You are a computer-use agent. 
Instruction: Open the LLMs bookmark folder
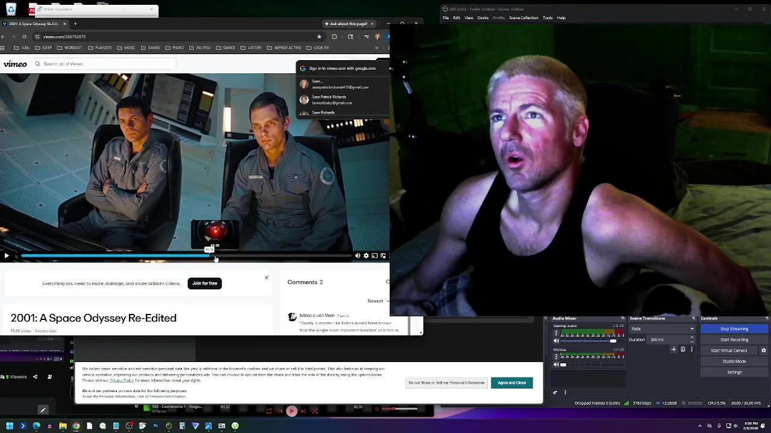point(22,48)
